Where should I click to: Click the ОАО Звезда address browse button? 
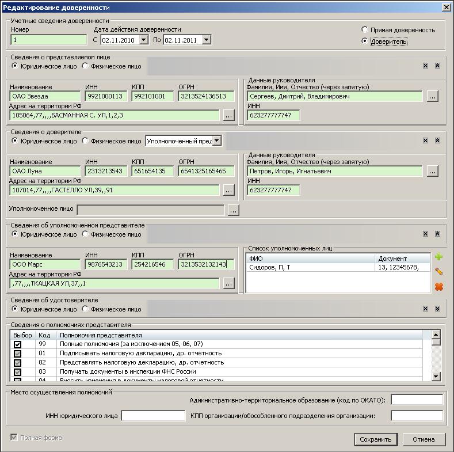(229, 115)
